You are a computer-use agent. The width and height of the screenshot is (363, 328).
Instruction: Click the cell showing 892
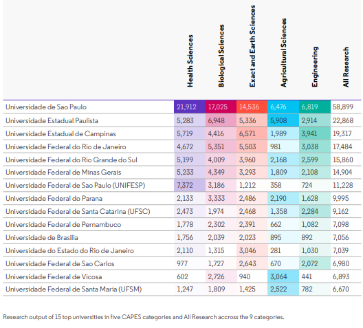315,237
